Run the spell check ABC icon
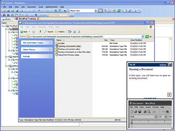The height and width of the screenshot is (131, 175). [x=60, y=11]
